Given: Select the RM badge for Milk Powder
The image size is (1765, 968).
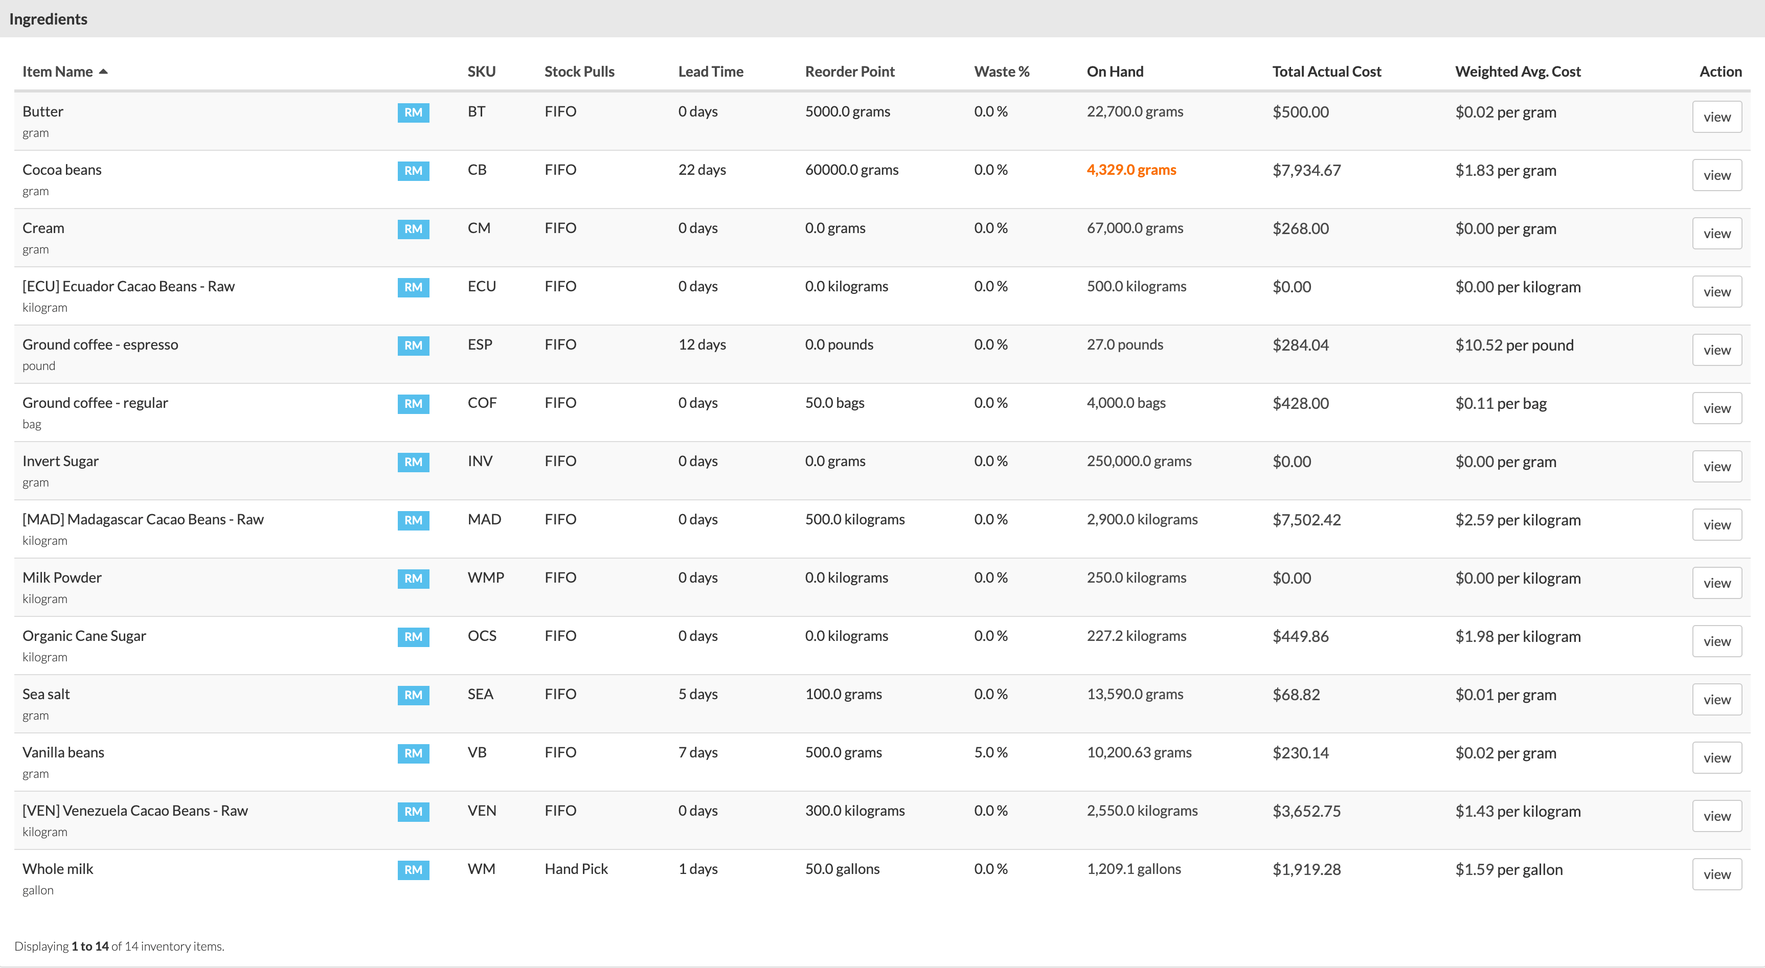Looking at the screenshot, I should (413, 579).
